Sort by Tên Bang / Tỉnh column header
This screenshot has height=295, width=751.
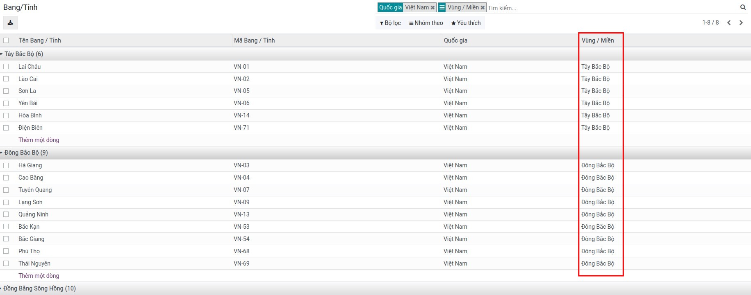[x=40, y=41]
